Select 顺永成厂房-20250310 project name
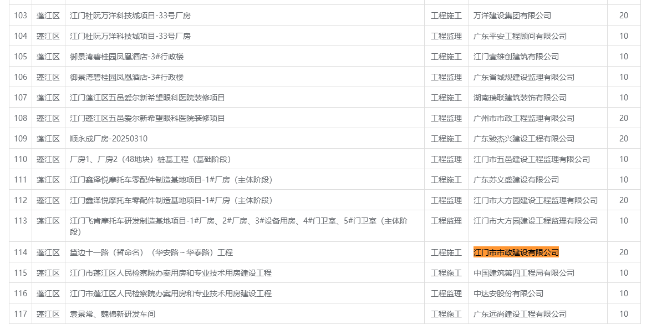 [x=109, y=139]
